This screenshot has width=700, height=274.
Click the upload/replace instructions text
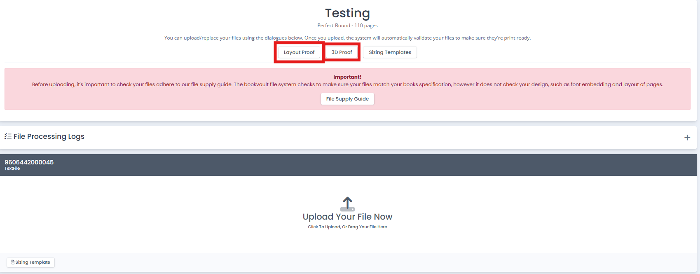(x=347, y=38)
